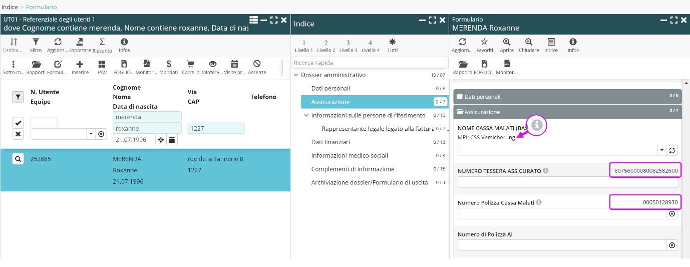
Task: Click the Assenze prohibited icon
Action: pyautogui.click(x=257, y=65)
